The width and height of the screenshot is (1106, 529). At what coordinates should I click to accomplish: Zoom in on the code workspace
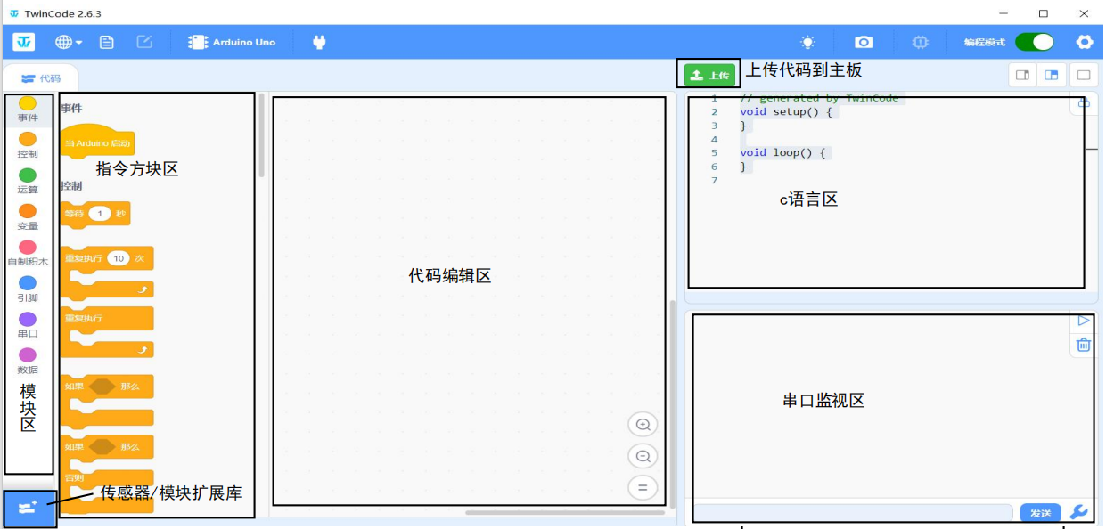pos(643,425)
